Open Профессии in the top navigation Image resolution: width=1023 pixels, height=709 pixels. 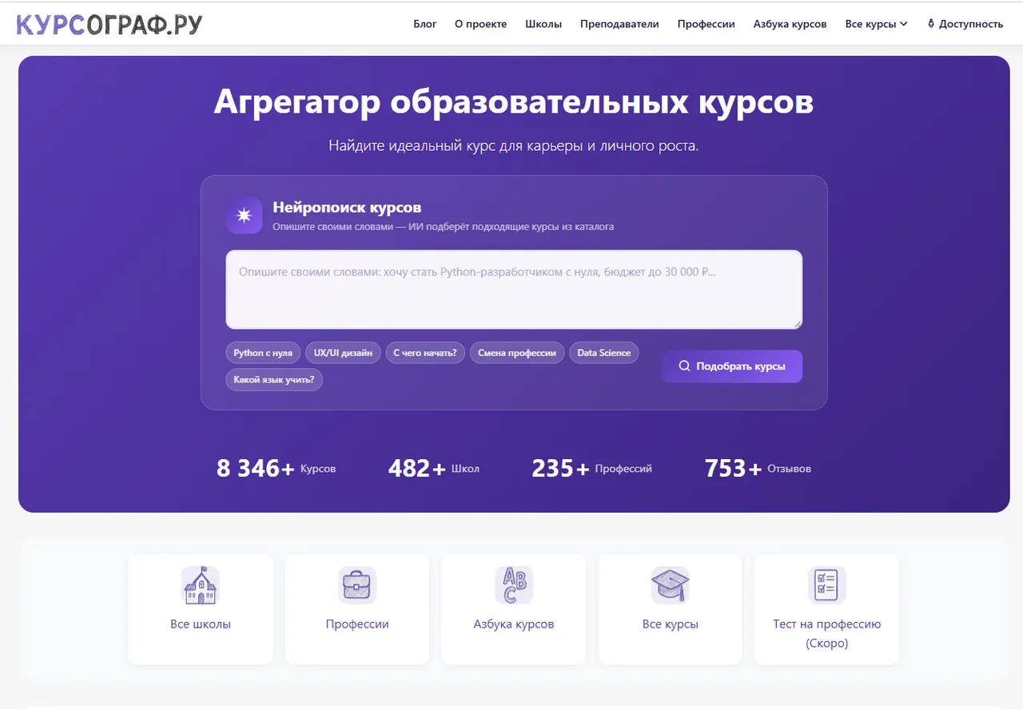point(707,24)
